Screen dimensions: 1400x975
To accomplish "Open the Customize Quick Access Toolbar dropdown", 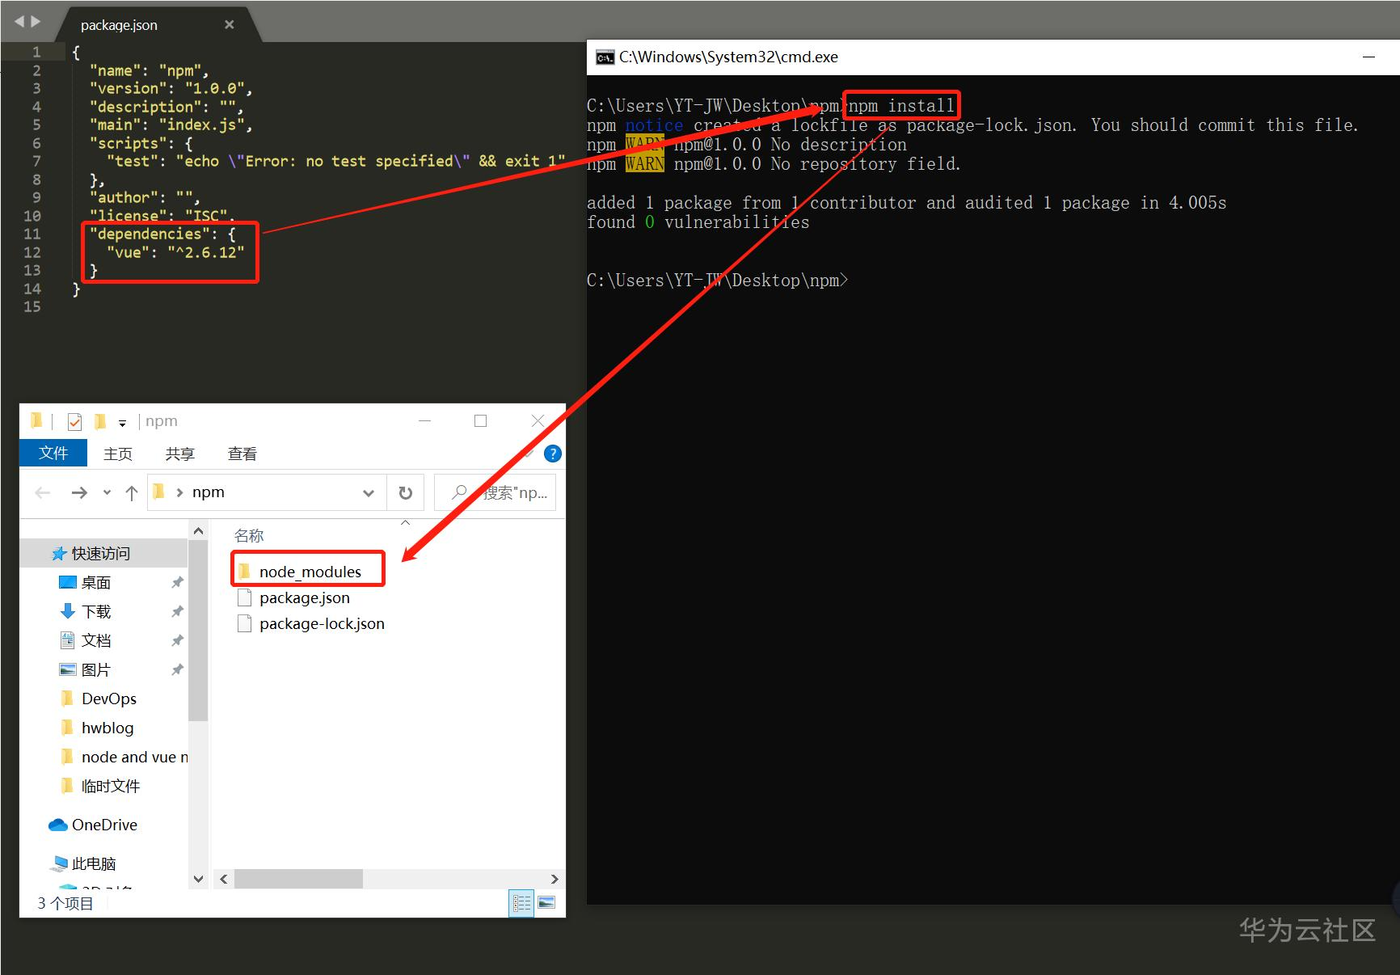I will 122,423.
